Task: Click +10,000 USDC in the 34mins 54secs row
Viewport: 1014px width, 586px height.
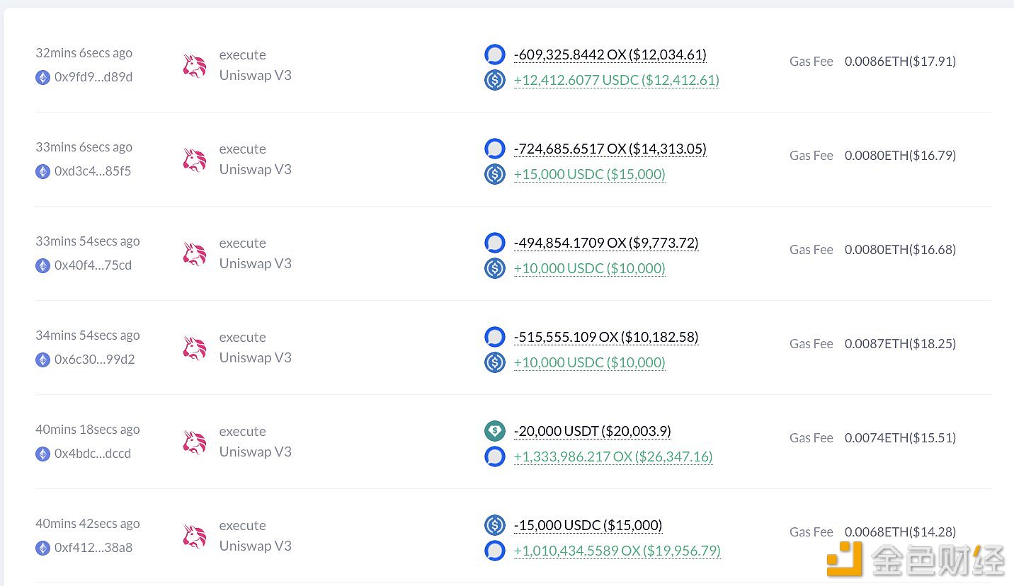Action: 590,362
